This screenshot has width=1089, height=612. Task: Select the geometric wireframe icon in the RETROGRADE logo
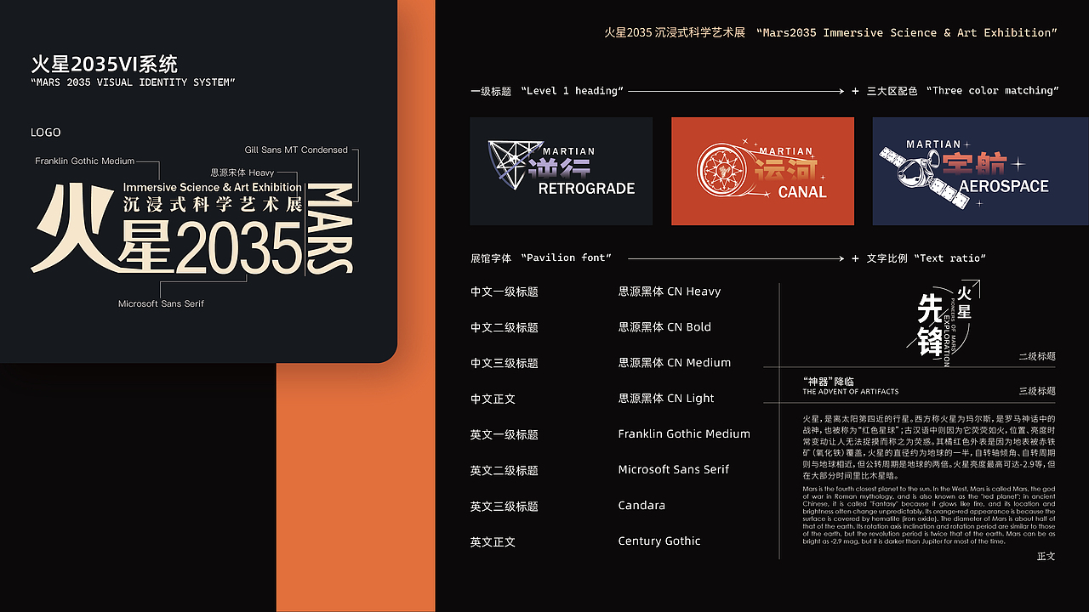pos(511,163)
